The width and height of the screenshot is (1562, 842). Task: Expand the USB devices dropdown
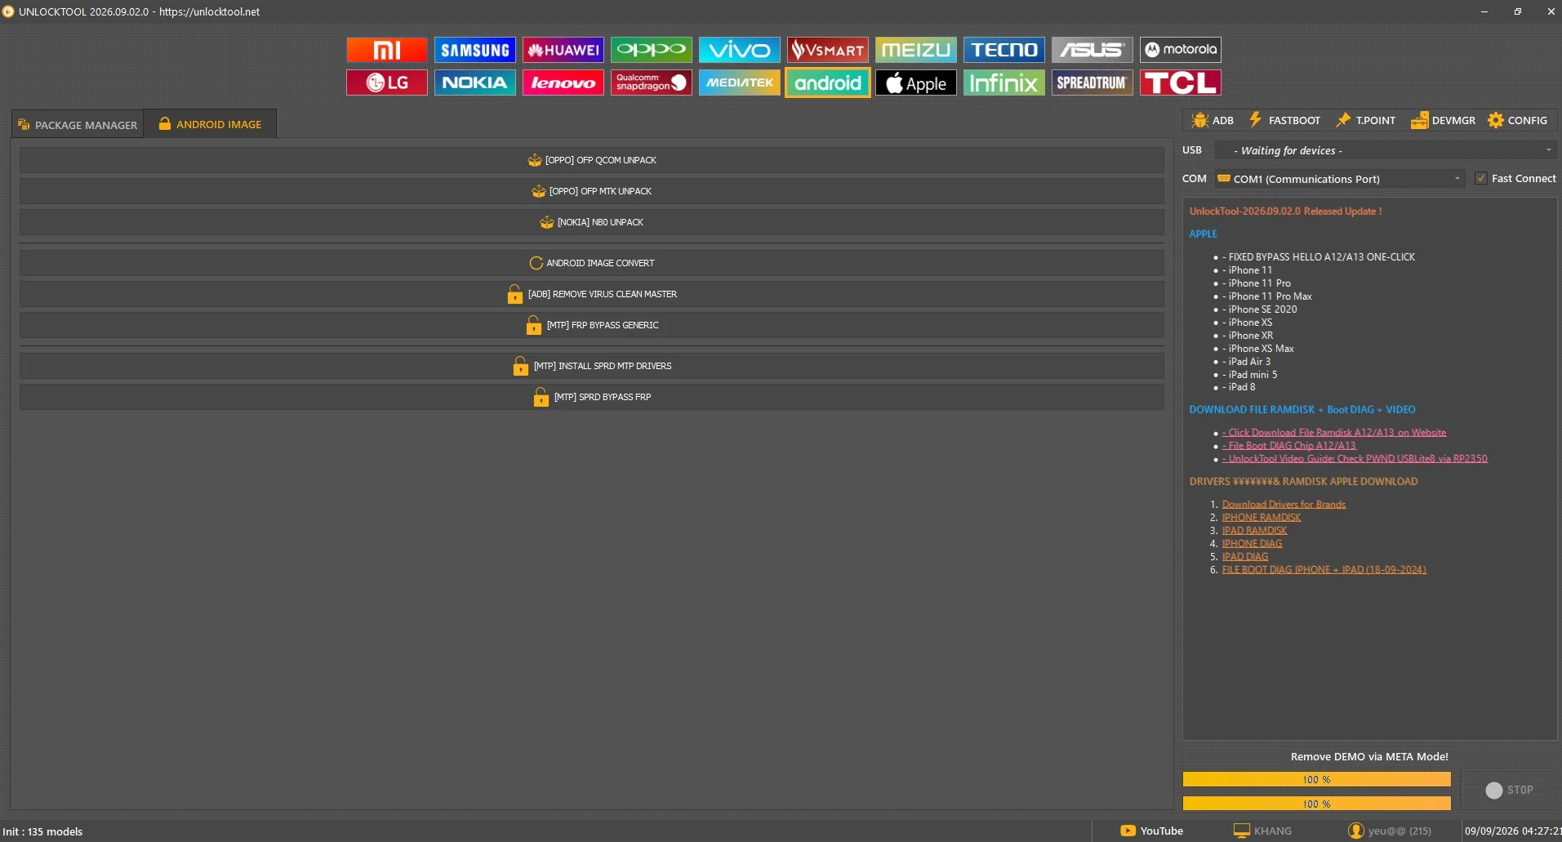tap(1385, 150)
